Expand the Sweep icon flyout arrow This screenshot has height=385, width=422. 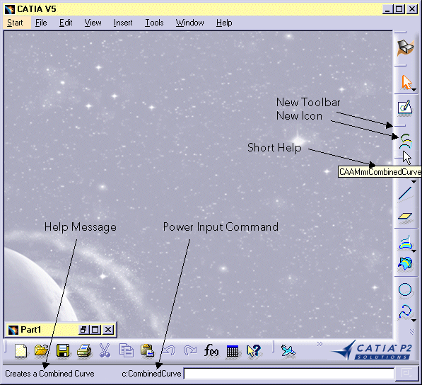[414, 251]
